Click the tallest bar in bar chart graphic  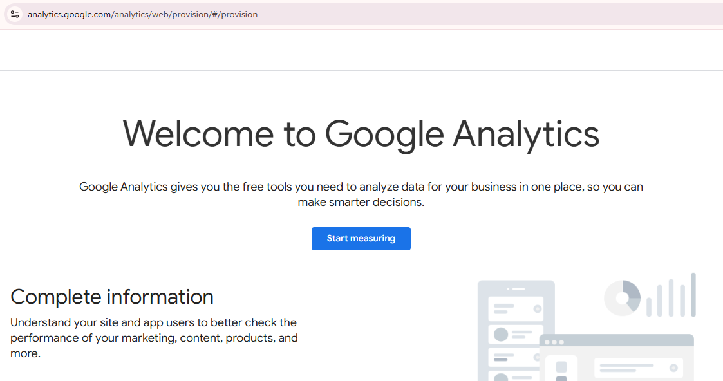tap(693, 295)
